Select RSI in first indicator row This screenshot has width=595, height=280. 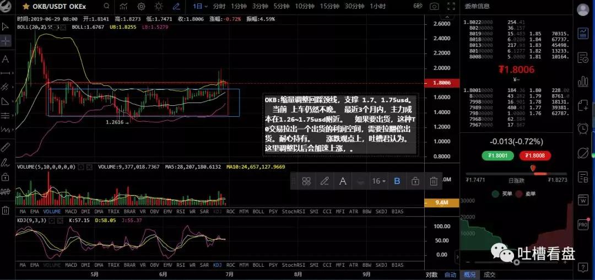click(x=181, y=211)
